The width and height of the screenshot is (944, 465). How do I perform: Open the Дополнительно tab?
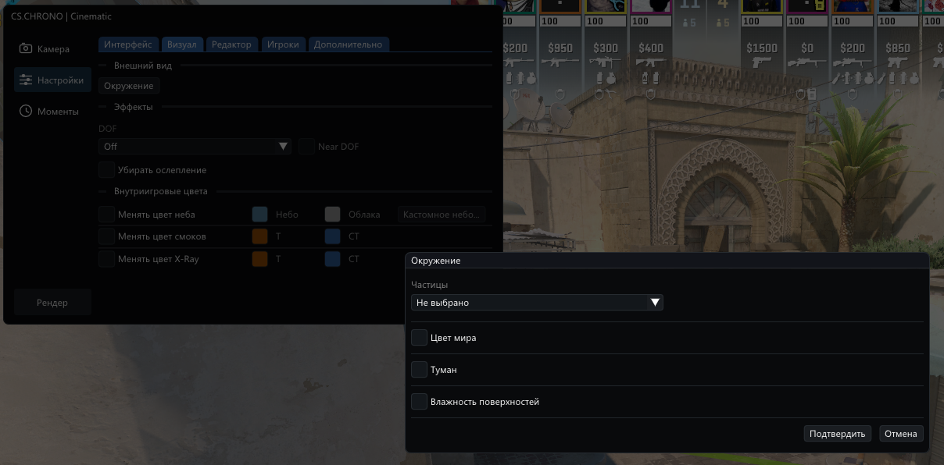(x=349, y=44)
